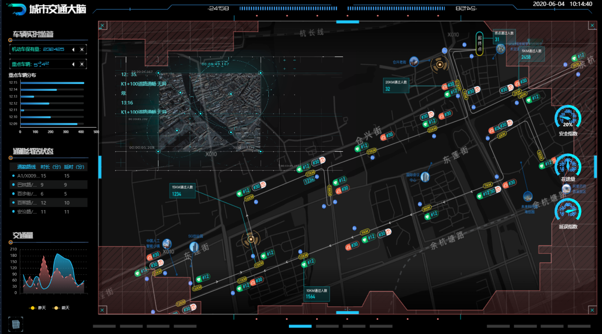Collapse the 重点车辆 row using its triangle arrow
Image resolution: width=602 pixels, height=334 pixels.
(73, 64)
